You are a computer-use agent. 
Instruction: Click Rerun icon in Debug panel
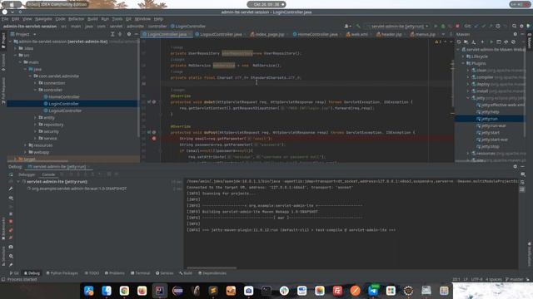(11, 174)
